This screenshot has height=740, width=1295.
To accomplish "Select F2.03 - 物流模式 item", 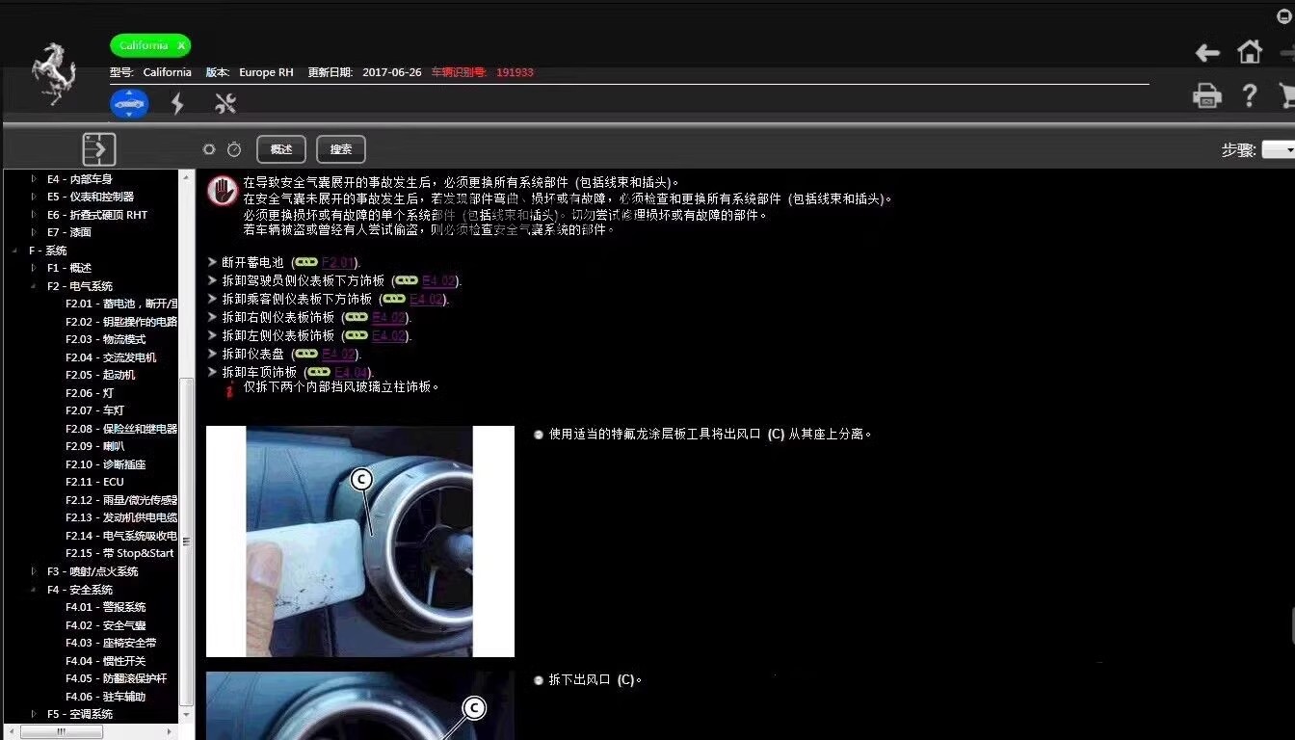I will point(106,339).
